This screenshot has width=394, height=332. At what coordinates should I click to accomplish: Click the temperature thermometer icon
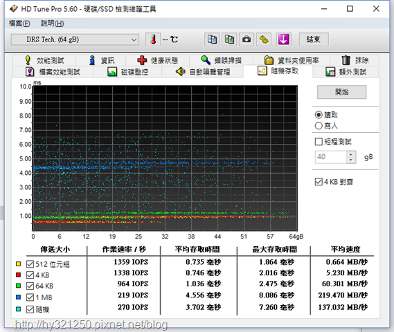point(153,39)
